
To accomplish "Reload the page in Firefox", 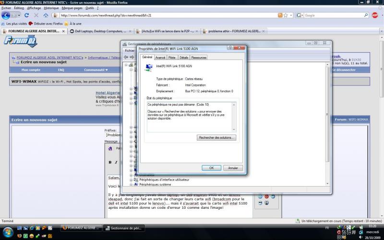I will point(26,15).
